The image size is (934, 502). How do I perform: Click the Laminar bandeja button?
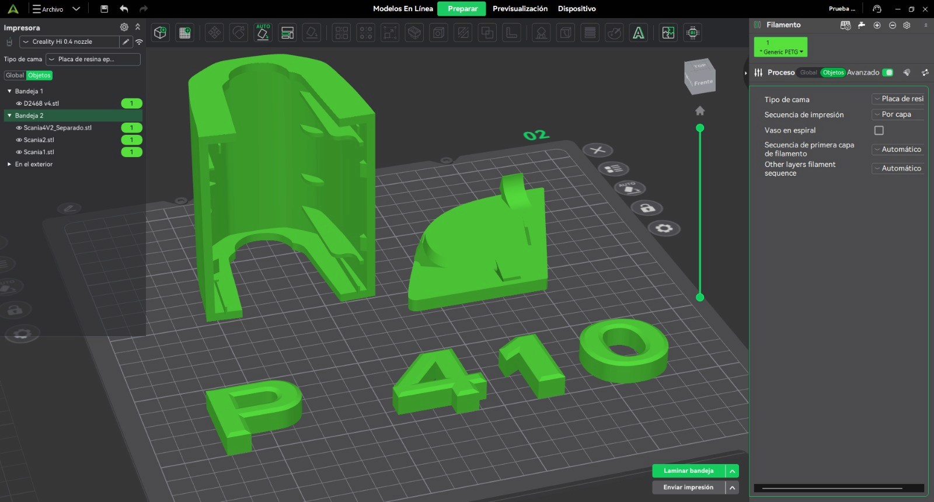click(x=688, y=471)
